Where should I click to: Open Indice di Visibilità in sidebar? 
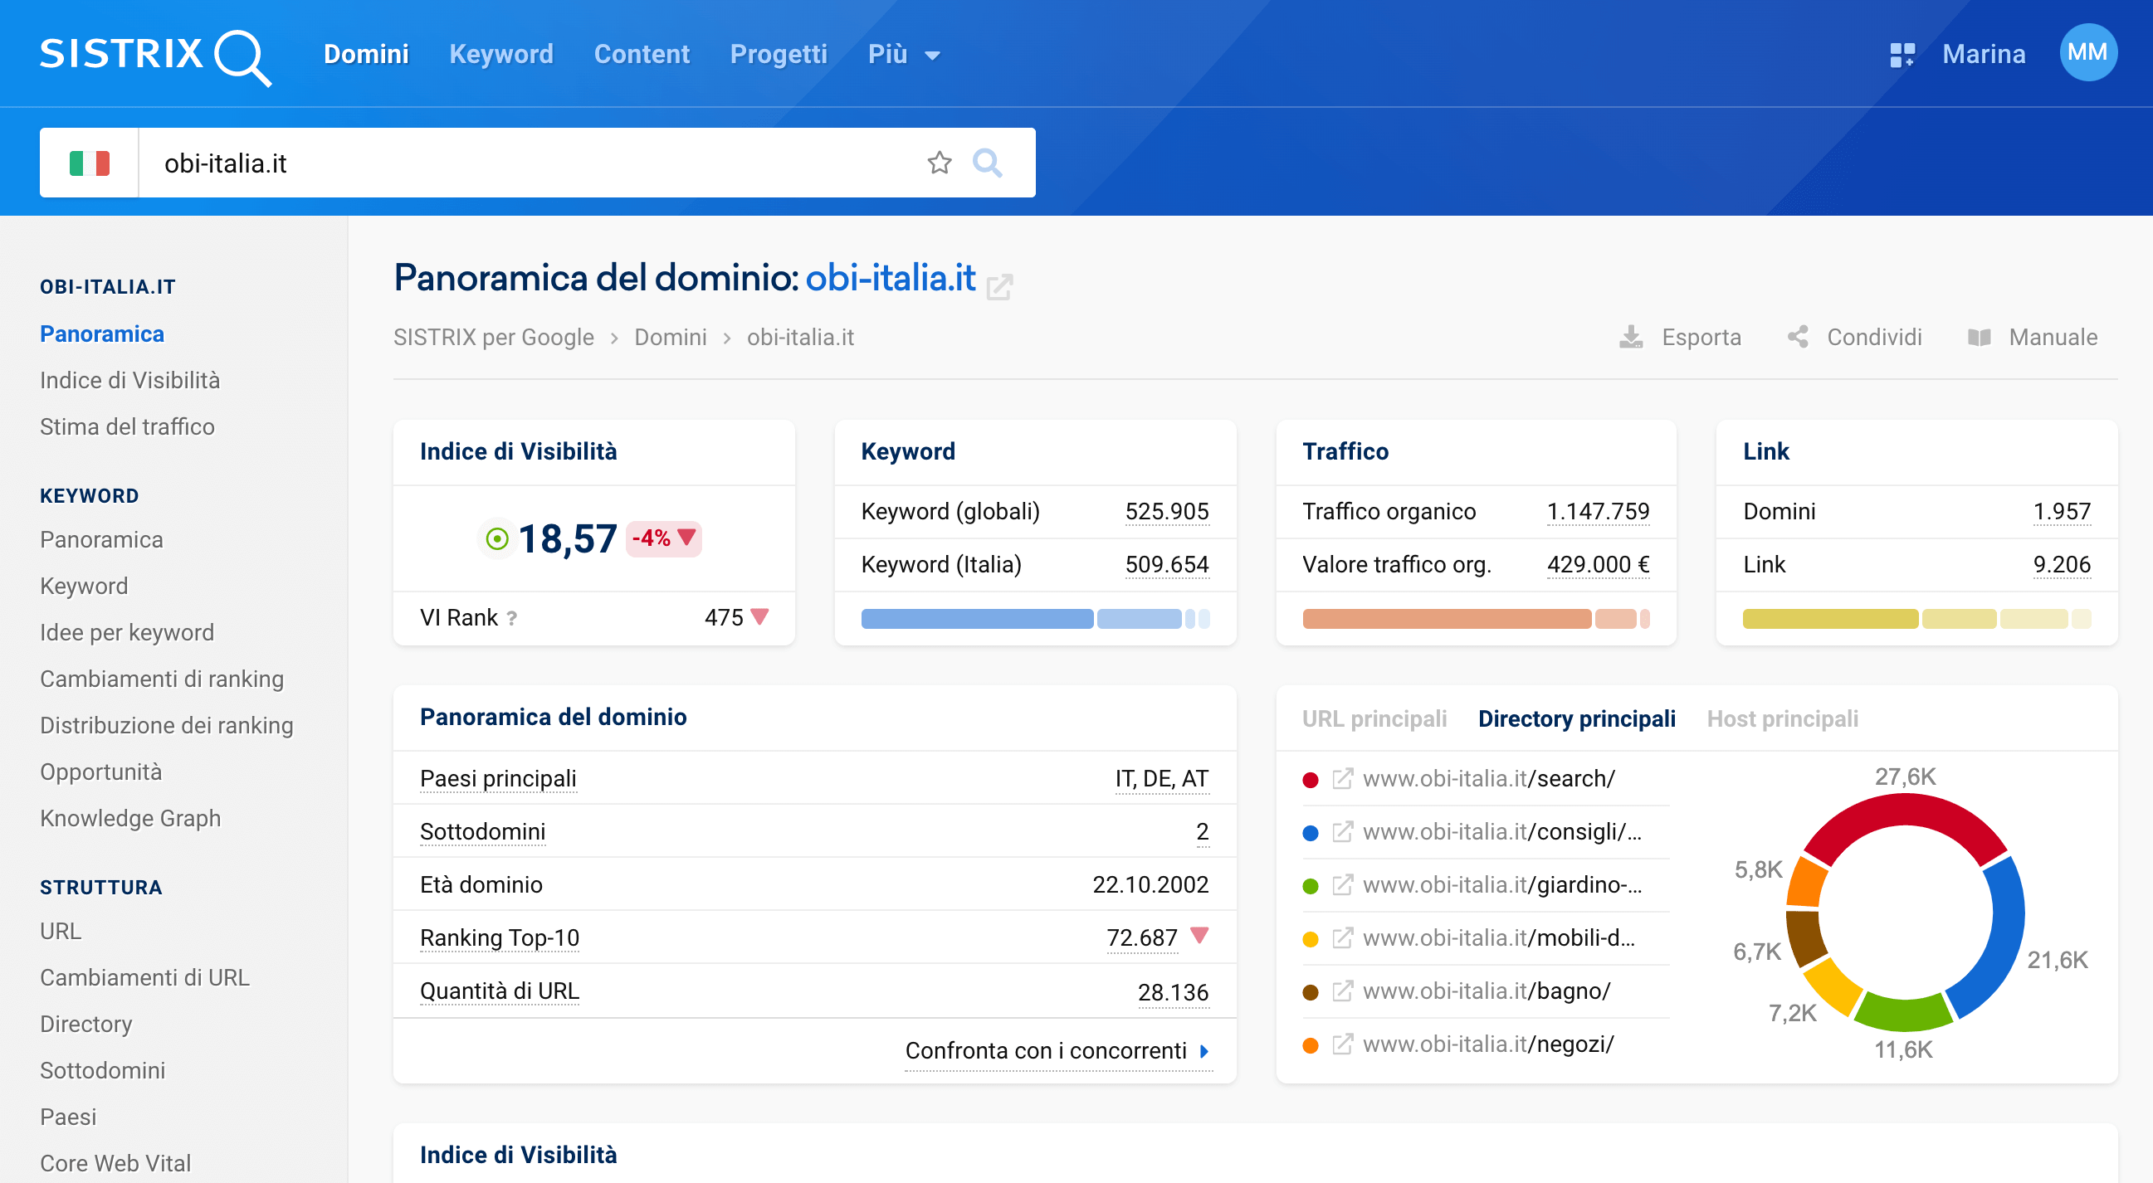pos(130,380)
